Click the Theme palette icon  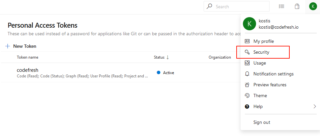(x=247, y=96)
